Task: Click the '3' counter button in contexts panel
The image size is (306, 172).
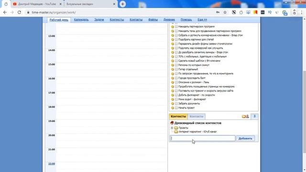Action: coord(254,116)
